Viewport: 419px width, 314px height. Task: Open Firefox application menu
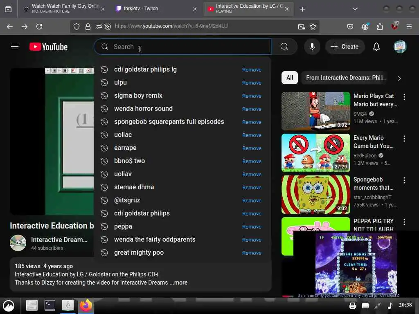pos(409,27)
